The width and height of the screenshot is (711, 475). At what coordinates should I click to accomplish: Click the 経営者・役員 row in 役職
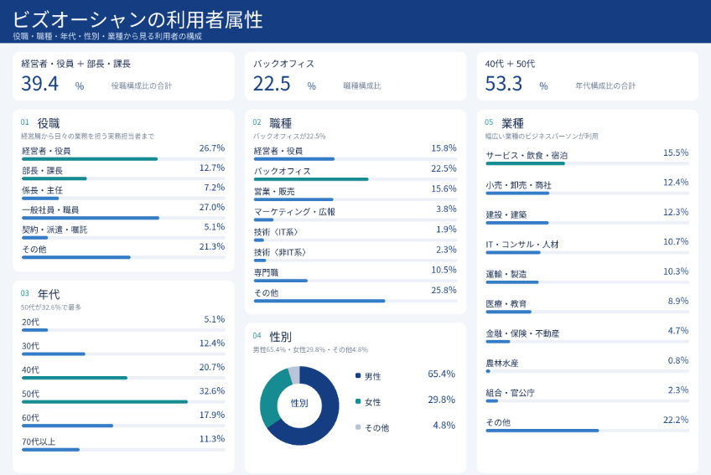(123, 152)
